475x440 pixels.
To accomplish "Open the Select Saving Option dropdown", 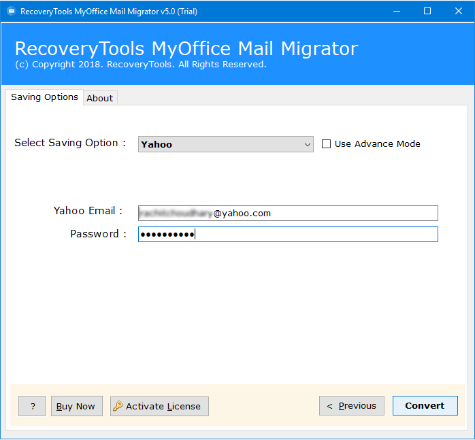I will (x=226, y=144).
